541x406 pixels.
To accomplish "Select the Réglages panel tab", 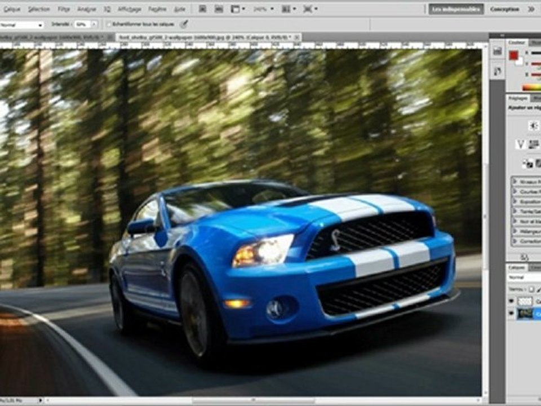I will coord(518,99).
